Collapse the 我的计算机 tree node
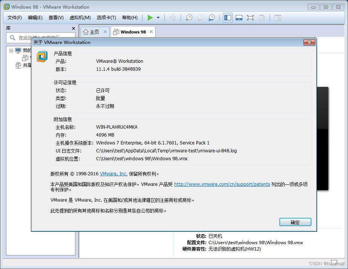Screen dimensions: 348x269 point(11,50)
